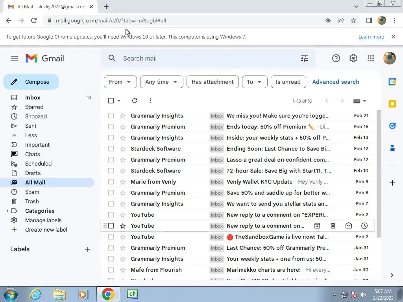
Task: Open Chrome tab search chevron
Action: [356, 7]
